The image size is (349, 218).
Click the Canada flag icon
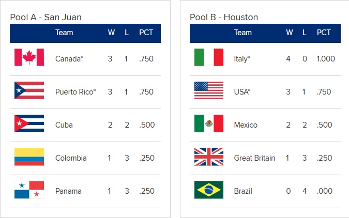click(29, 57)
